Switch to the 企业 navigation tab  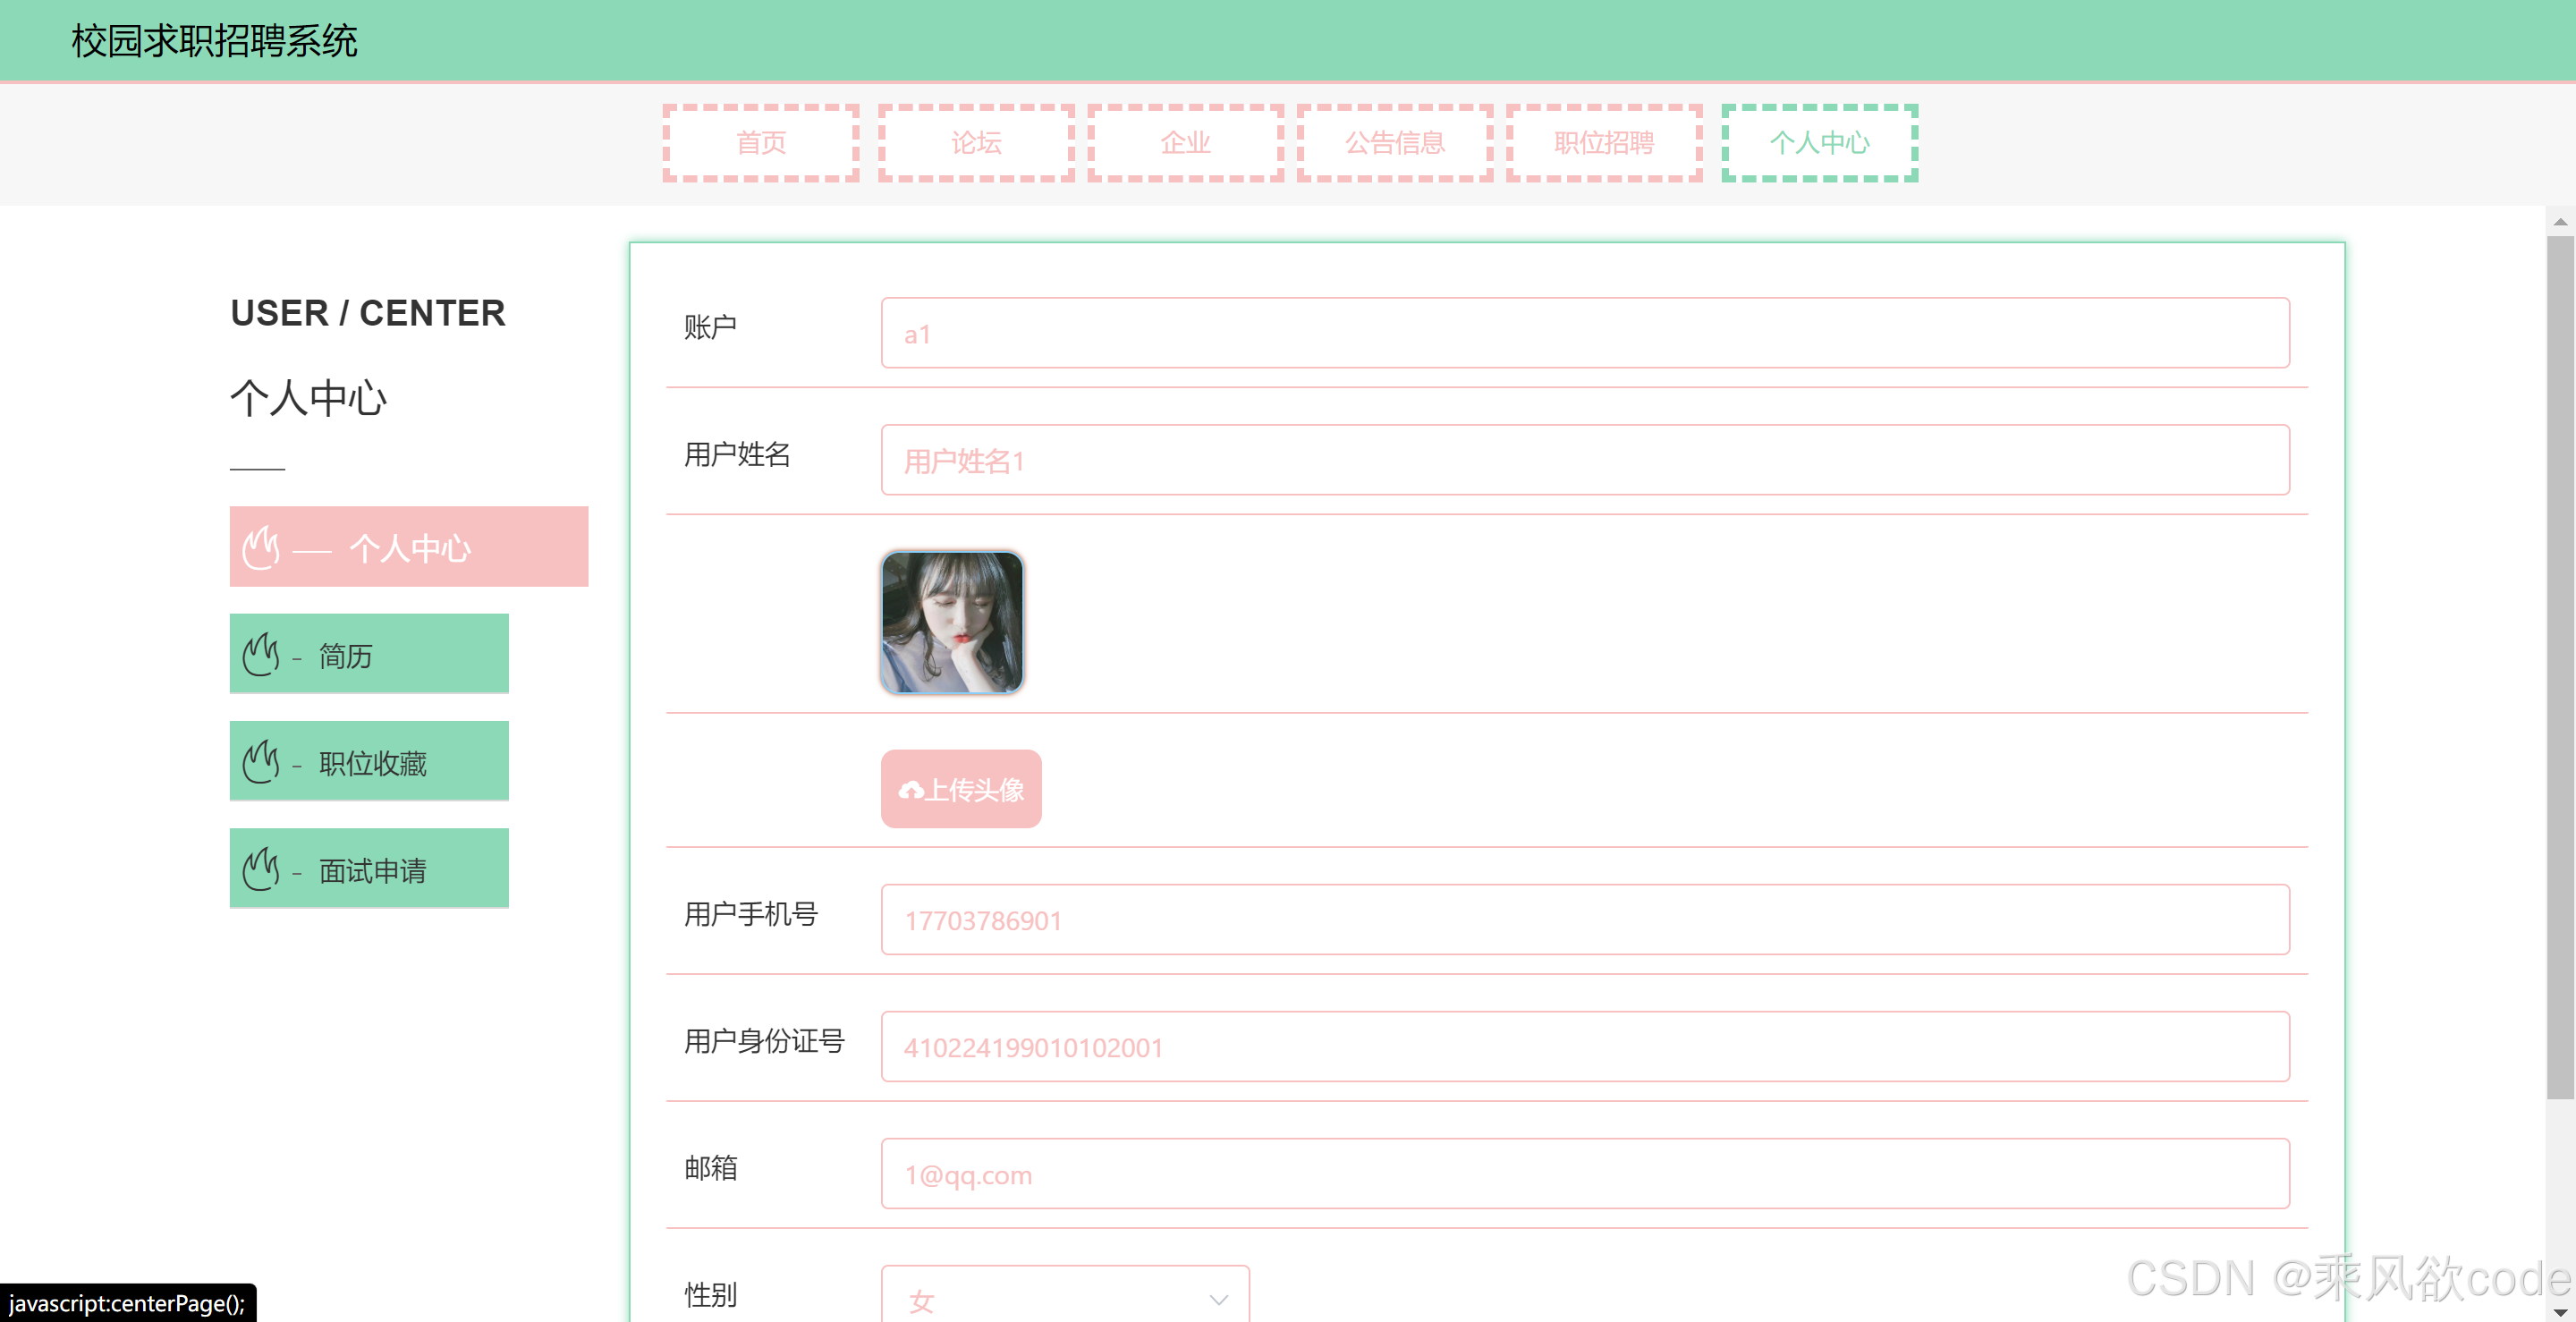tap(1185, 143)
